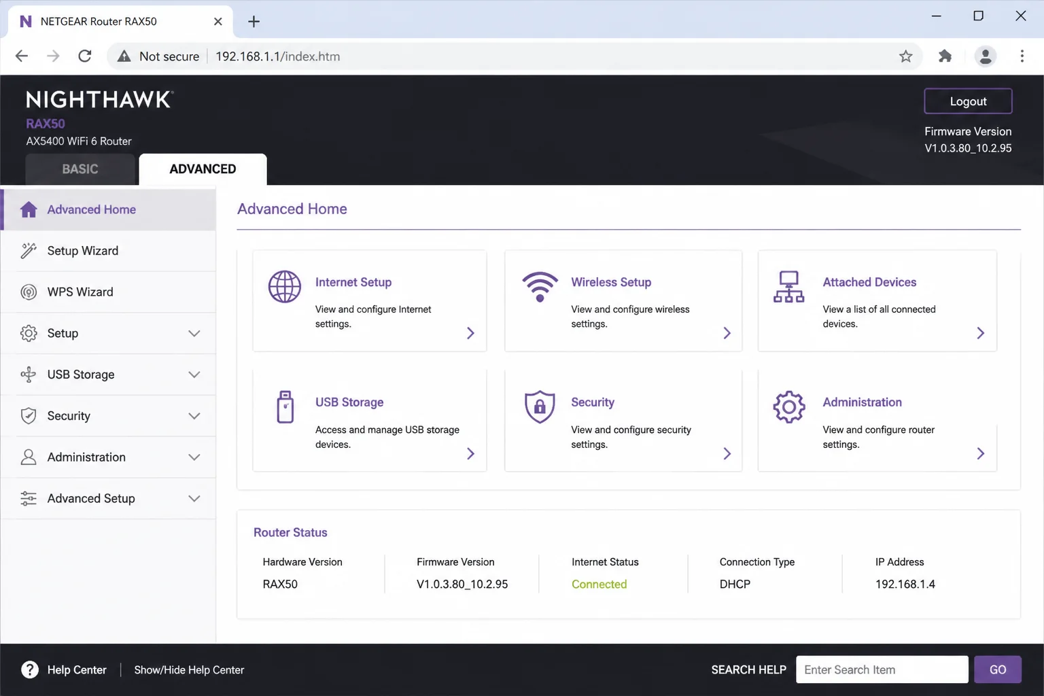Click the Connected internet status text
This screenshot has height=696, width=1044.
(599, 585)
